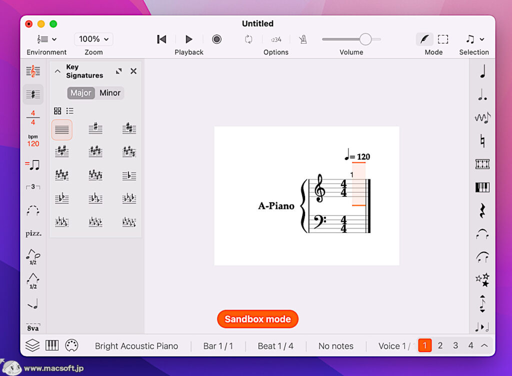512x376 pixels.
Task: Select the Major tab
Action: [x=81, y=93]
